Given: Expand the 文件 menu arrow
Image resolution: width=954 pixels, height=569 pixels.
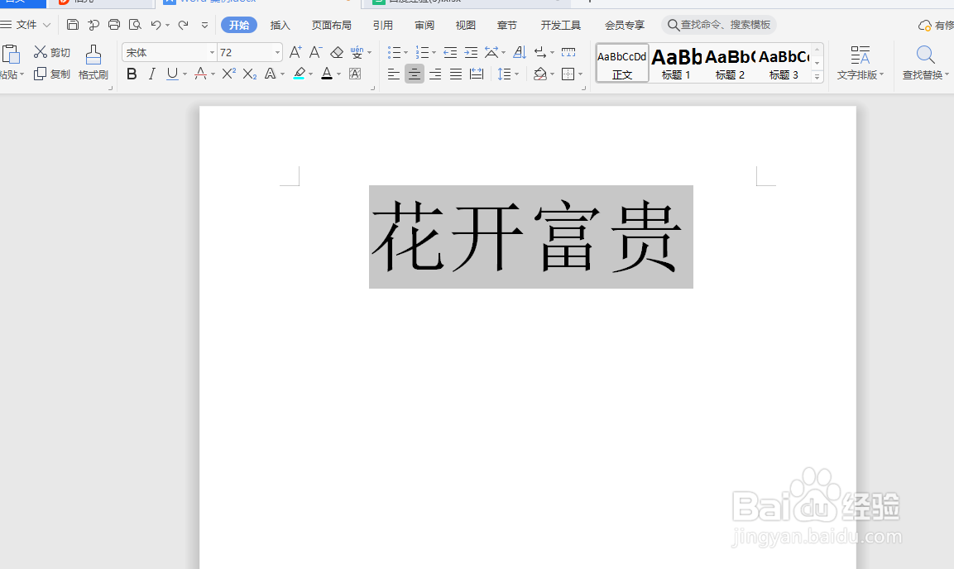Looking at the screenshot, I should point(47,25).
